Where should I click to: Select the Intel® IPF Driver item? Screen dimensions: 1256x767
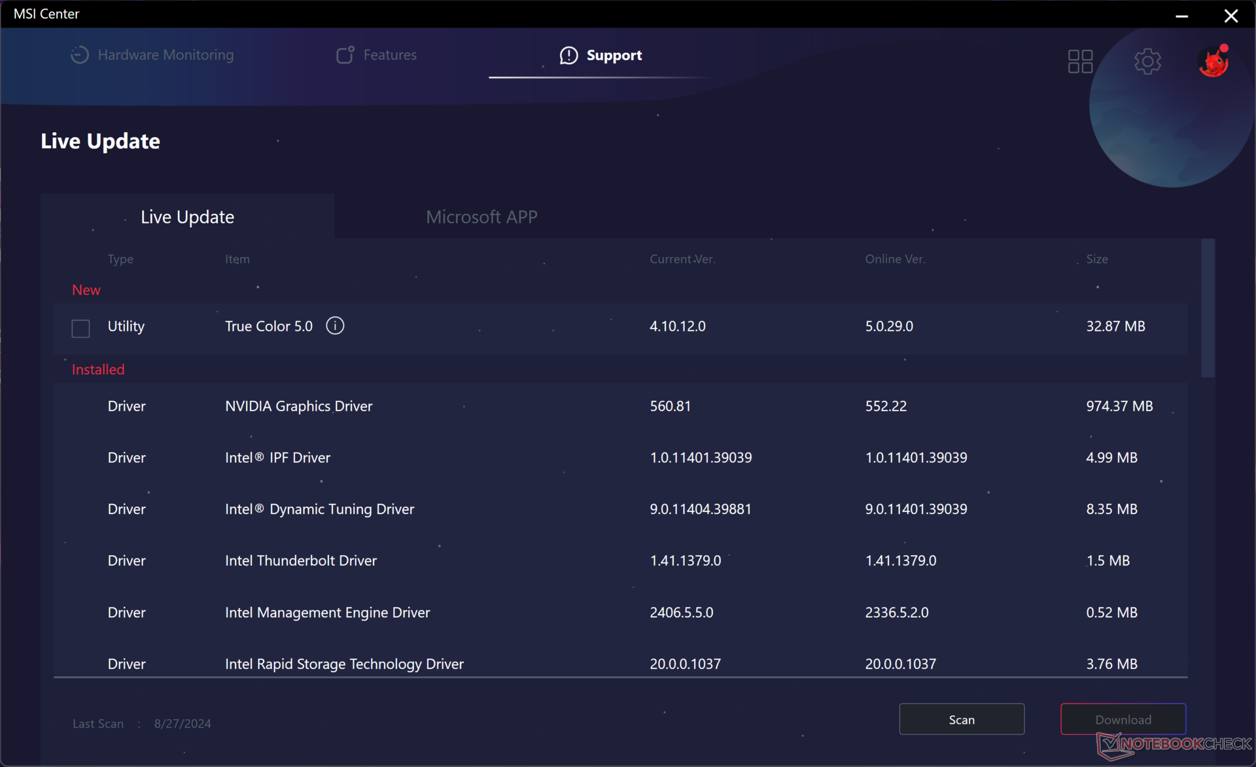point(277,458)
